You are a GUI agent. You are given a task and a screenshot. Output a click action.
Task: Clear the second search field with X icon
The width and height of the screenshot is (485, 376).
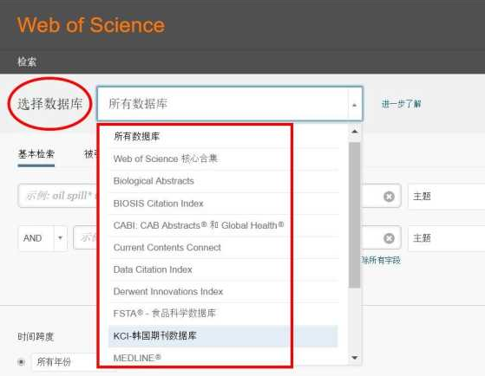click(389, 238)
